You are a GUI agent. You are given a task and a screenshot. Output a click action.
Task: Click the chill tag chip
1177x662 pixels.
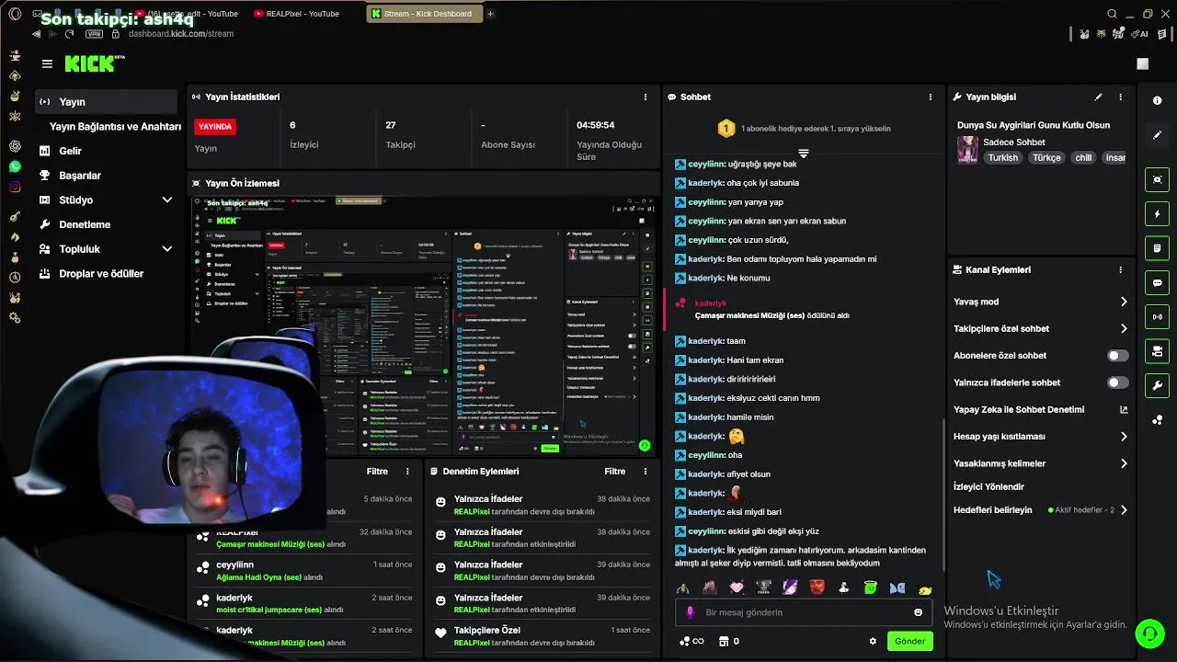coord(1083,158)
